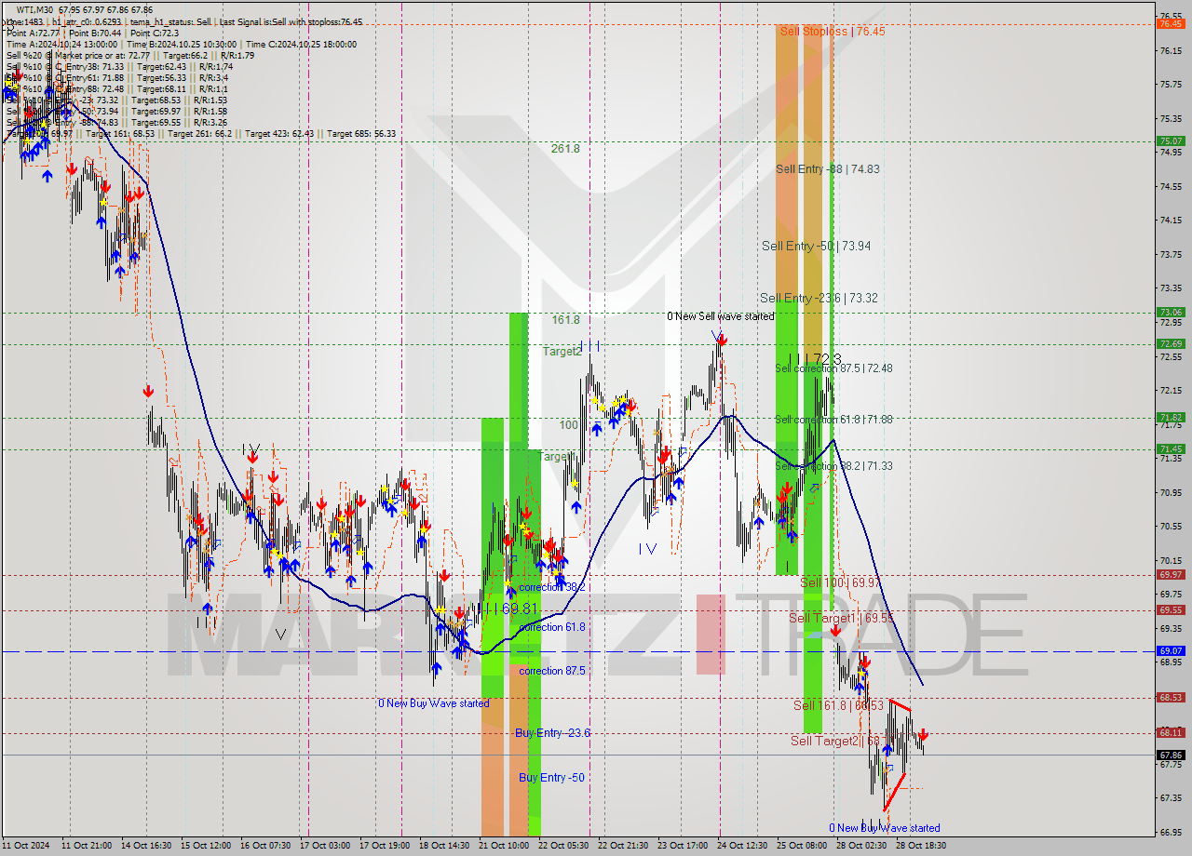Click the red 68.11 price tag on axis
The height and width of the screenshot is (856, 1192).
pos(1170,732)
